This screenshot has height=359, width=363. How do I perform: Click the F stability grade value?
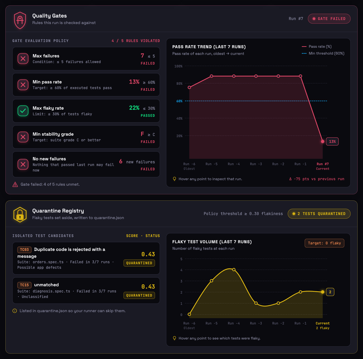[142, 134]
